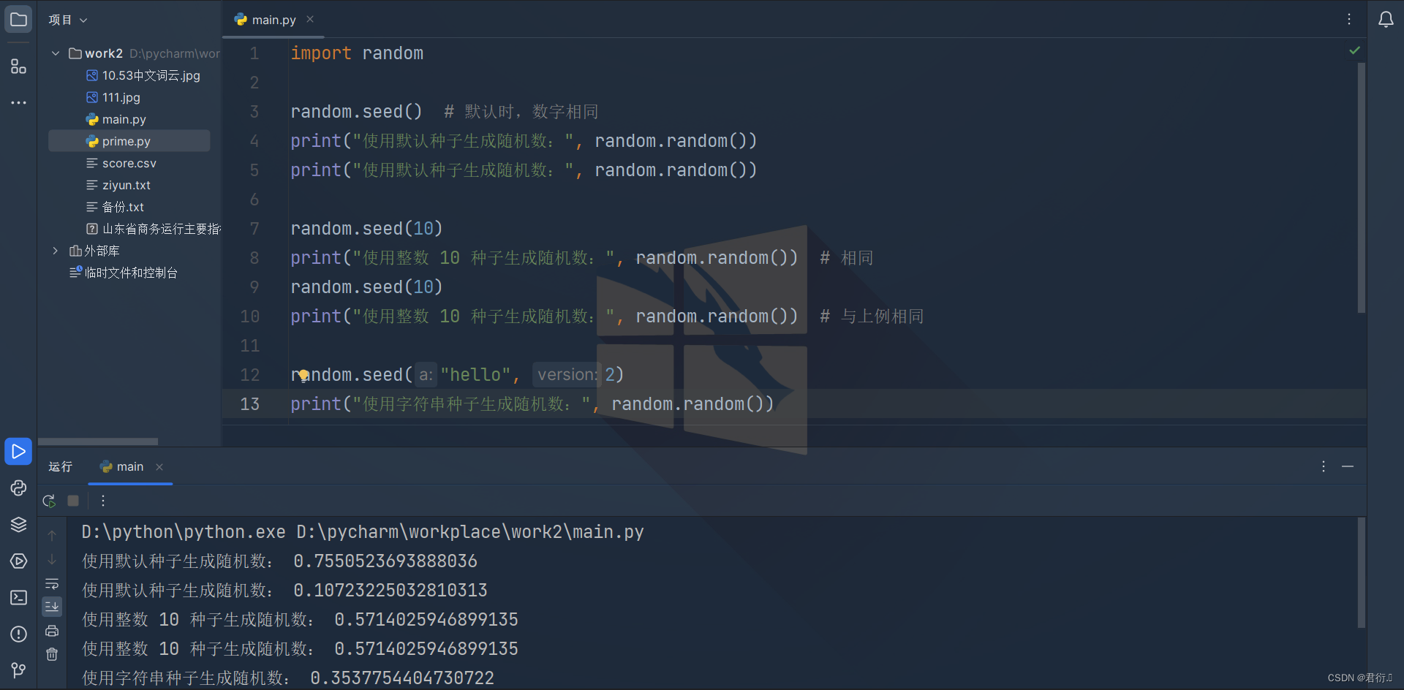This screenshot has width=1404, height=690.
Task: Open editor tab options kebab menu
Action: pyautogui.click(x=1349, y=19)
